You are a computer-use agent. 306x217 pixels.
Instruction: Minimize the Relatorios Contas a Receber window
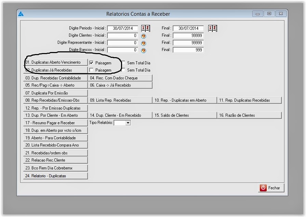(x=257, y=14)
